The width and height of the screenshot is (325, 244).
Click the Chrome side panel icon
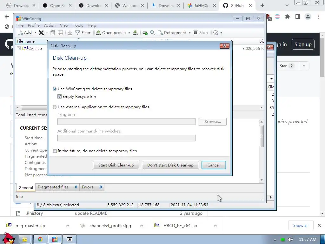[298, 17]
